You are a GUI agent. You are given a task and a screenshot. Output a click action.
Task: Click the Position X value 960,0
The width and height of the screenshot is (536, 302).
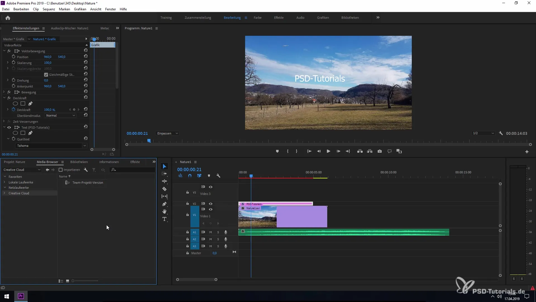click(x=48, y=57)
